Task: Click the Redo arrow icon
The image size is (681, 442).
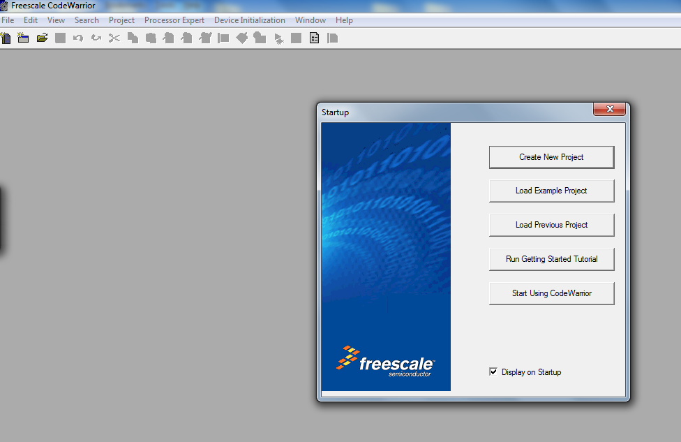Action: [96, 38]
